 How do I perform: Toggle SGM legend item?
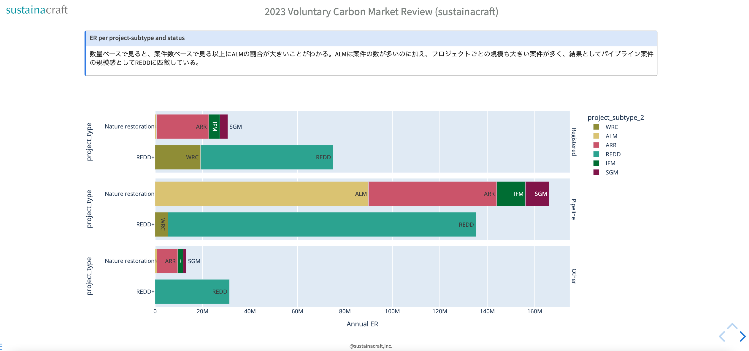611,172
